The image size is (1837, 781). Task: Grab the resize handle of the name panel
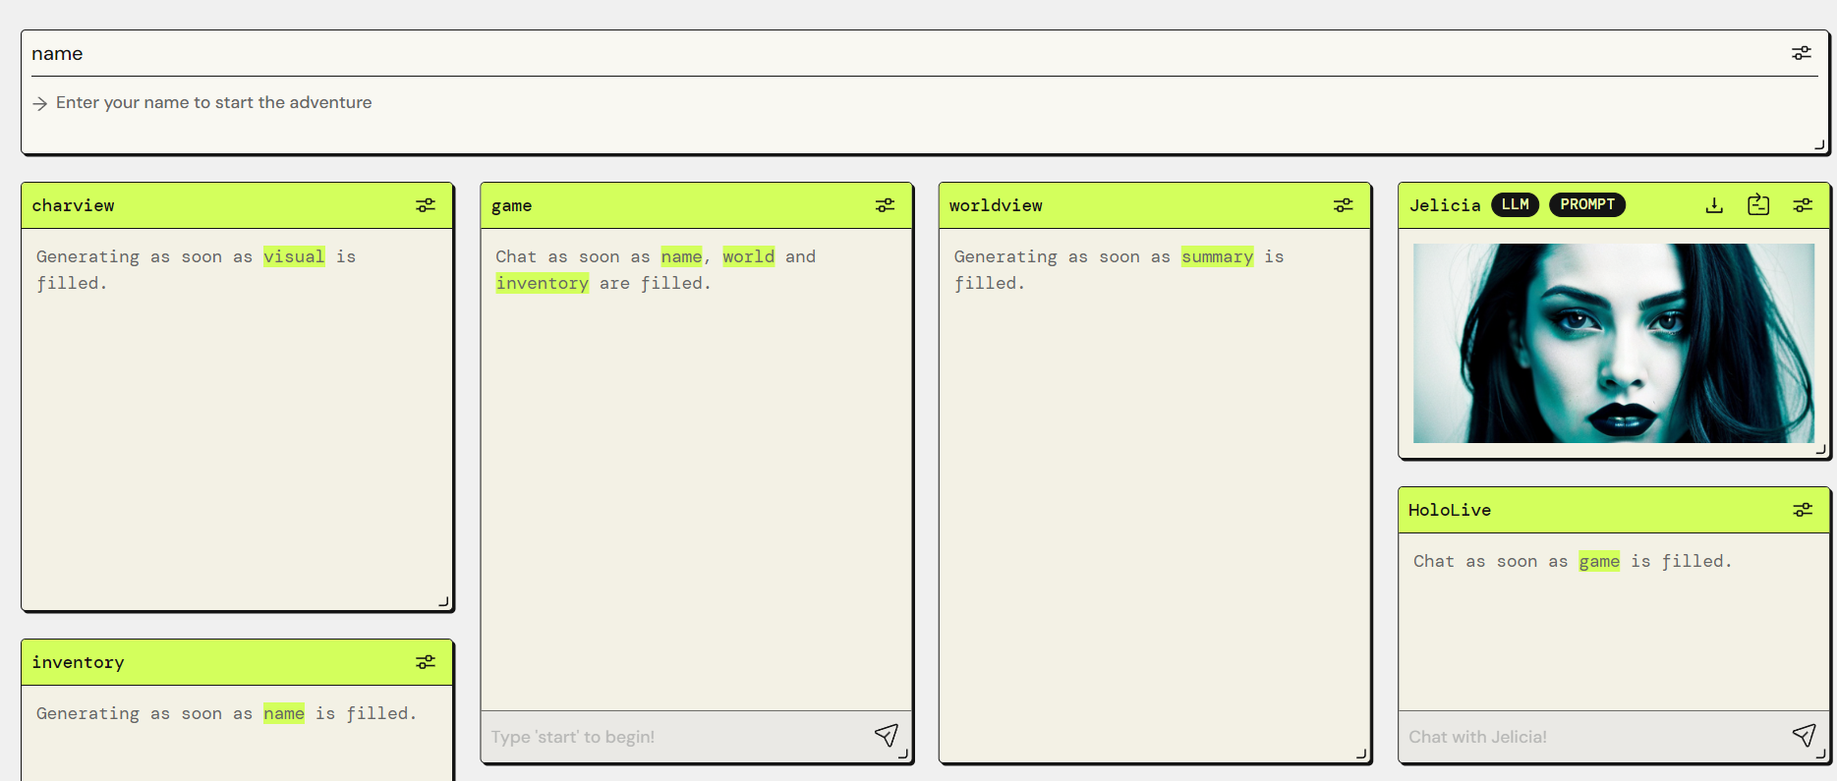(1819, 145)
